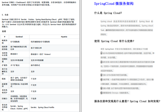162x112 pixels.
Task: Select the "Sentinel" table column header
Action: (19, 37)
